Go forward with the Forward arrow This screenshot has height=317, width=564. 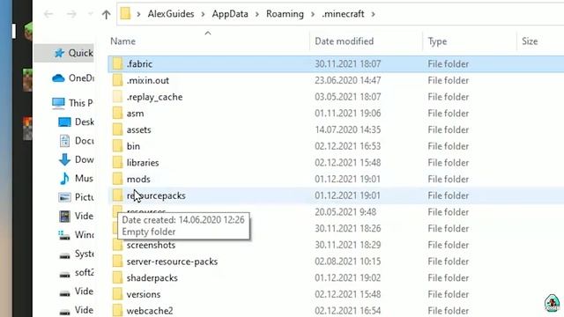(71, 14)
